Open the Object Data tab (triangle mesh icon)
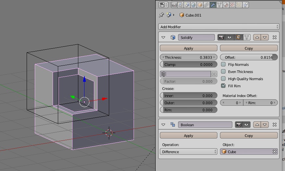This screenshot has height=171, width=285. point(219,5)
